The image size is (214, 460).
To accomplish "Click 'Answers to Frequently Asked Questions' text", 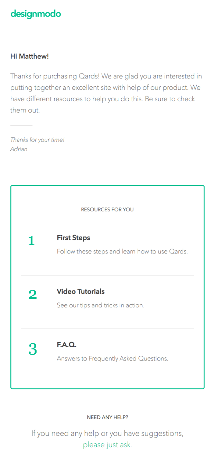I will [112, 358].
